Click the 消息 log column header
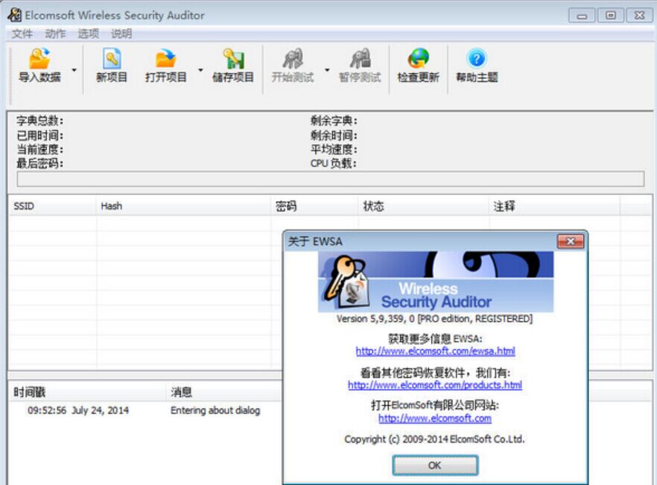 click(x=226, y=393)
